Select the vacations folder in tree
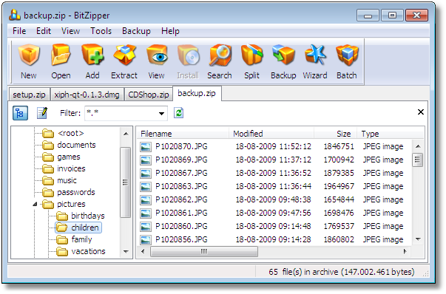 (x=88, y=251)
